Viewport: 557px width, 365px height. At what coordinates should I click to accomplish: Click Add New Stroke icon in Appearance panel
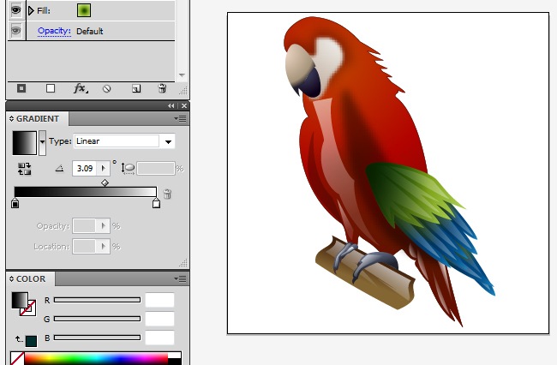pos(21,88)
